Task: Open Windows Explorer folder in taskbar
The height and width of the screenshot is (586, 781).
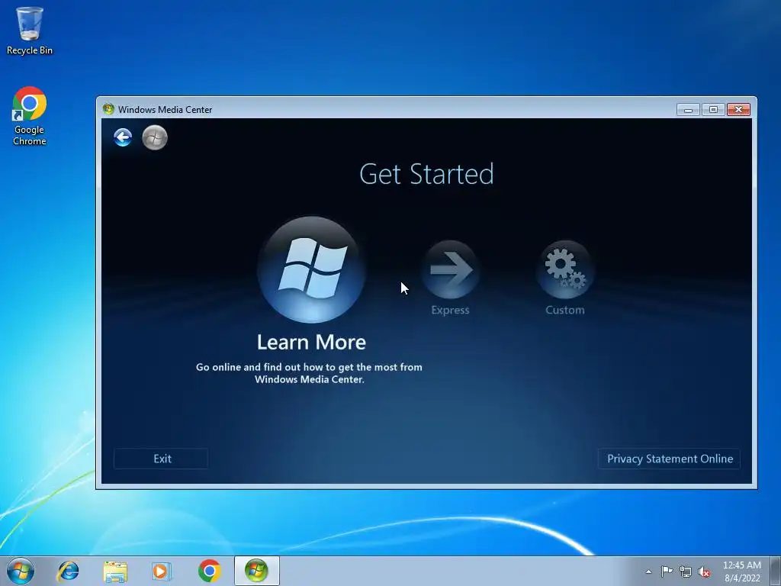Action: [x=115, y=571]
